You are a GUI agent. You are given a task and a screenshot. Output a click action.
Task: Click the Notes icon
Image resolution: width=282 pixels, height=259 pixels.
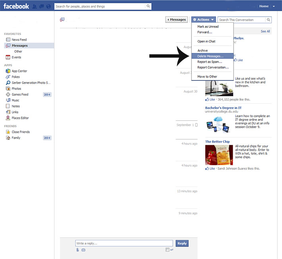(x=8, y=106)
